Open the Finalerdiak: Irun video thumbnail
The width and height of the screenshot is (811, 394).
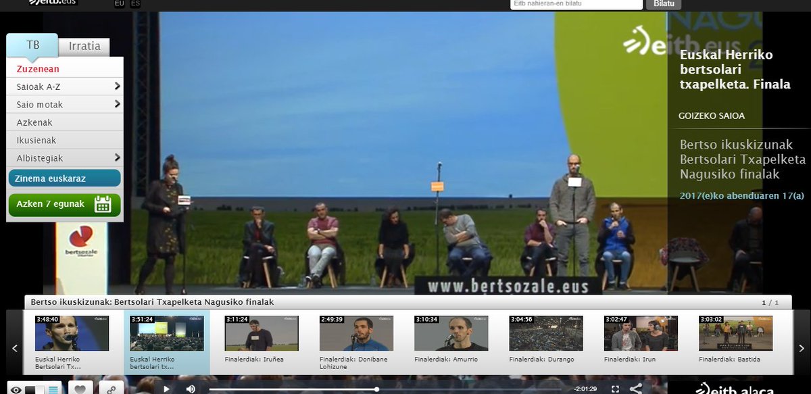[x=641, y=333]
